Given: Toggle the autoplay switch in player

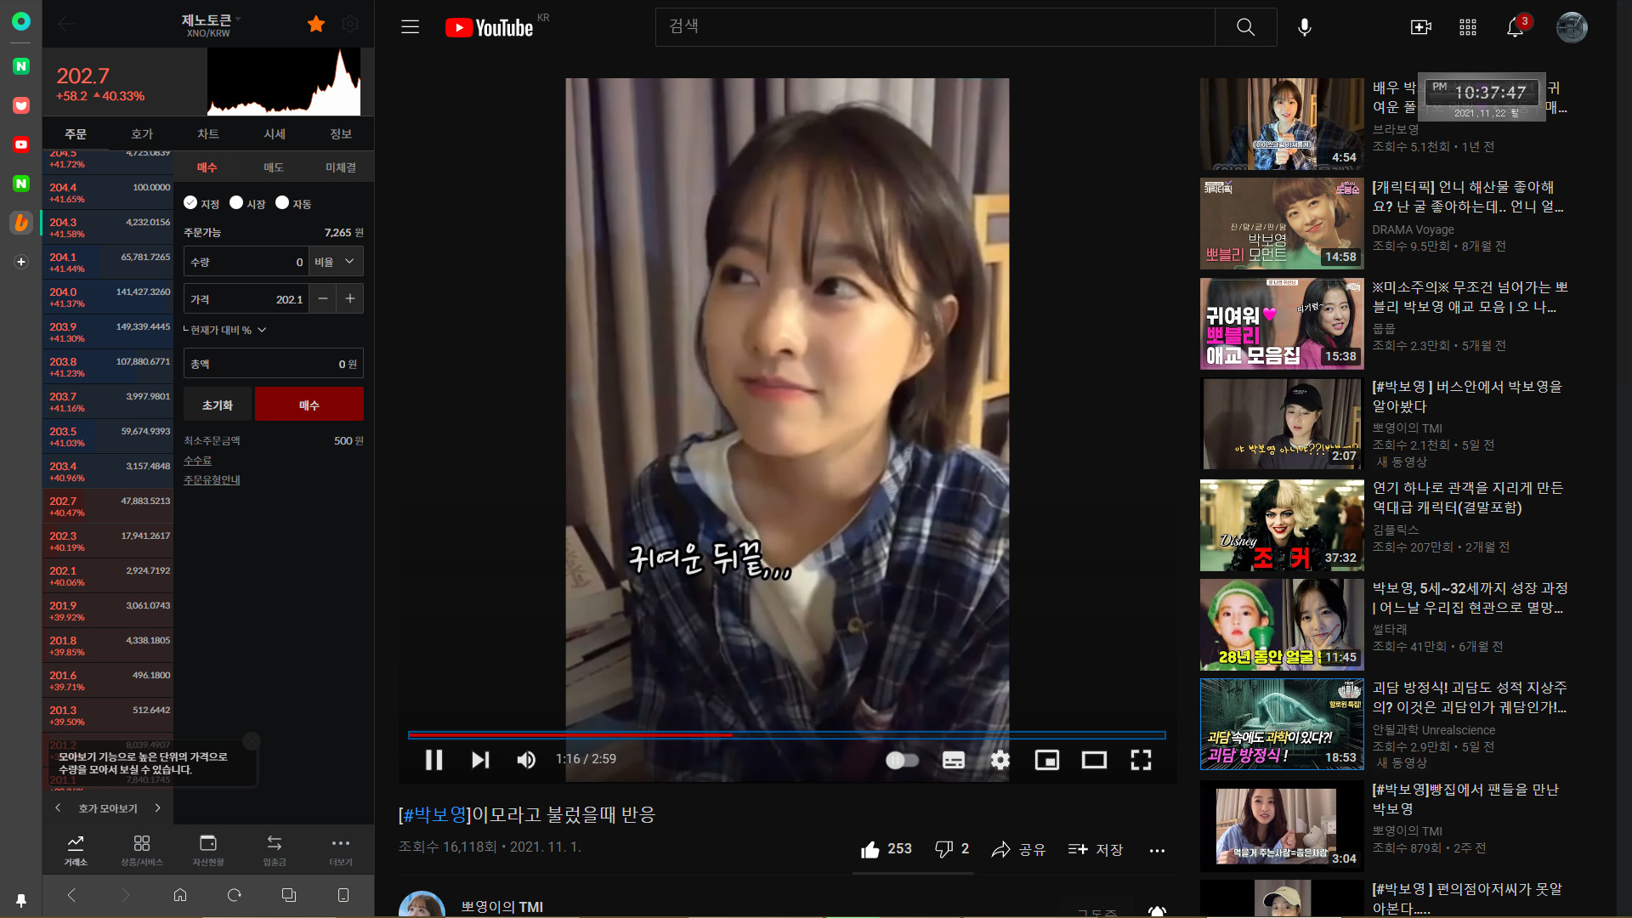Looking at the screenshot, I should coord(902,759).
